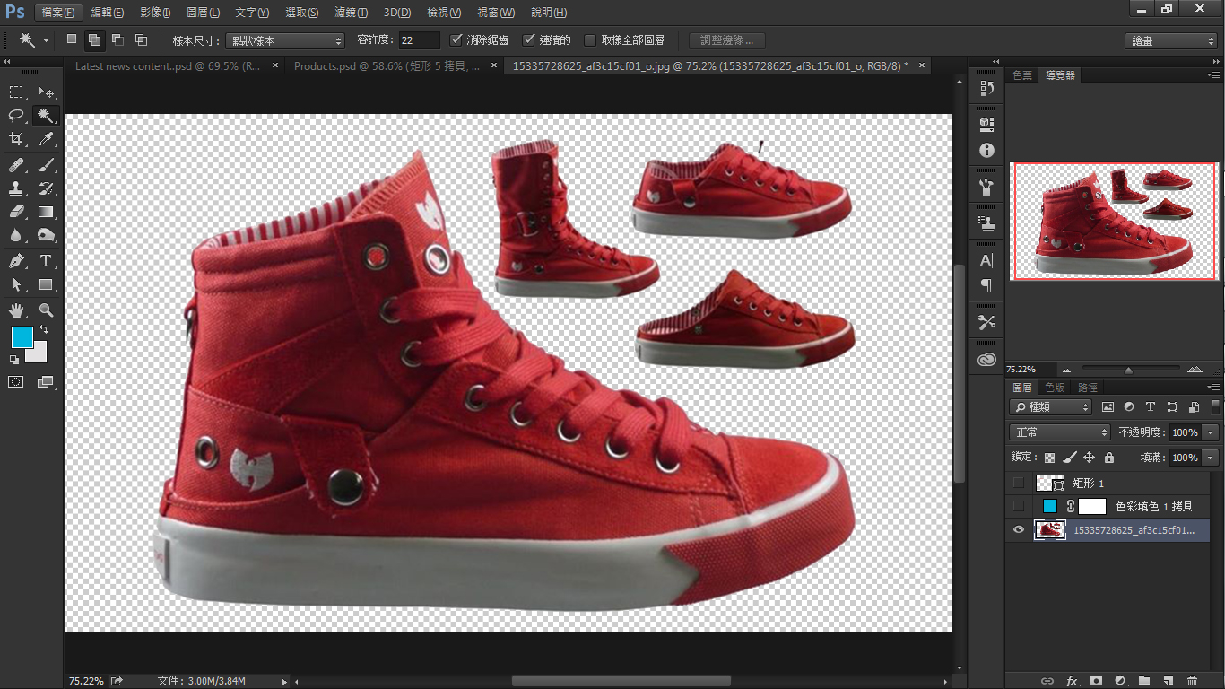1225x689 pixels.
Task: Select the Clone Stamp tool
Action: pos(16,188)
